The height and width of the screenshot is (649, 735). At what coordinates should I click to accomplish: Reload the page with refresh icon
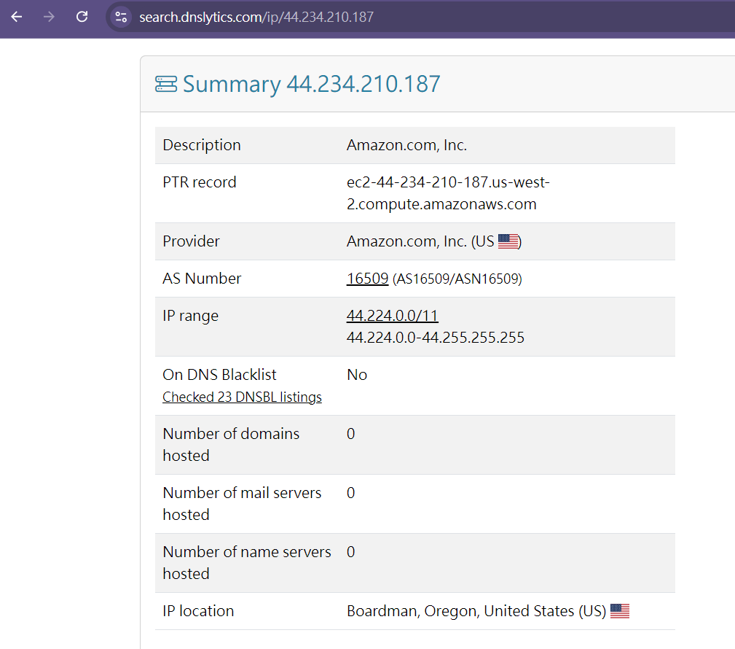[82, 17]
